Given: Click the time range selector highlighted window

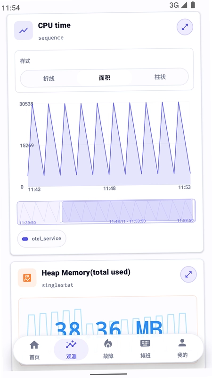Looking at the screenshot, I should [x=127, y=211].
